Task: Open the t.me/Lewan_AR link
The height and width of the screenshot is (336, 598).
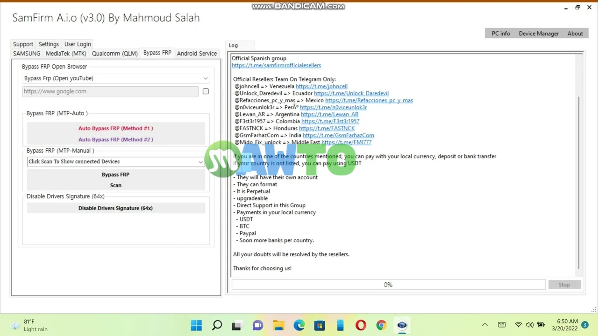Action: point(329,114)
